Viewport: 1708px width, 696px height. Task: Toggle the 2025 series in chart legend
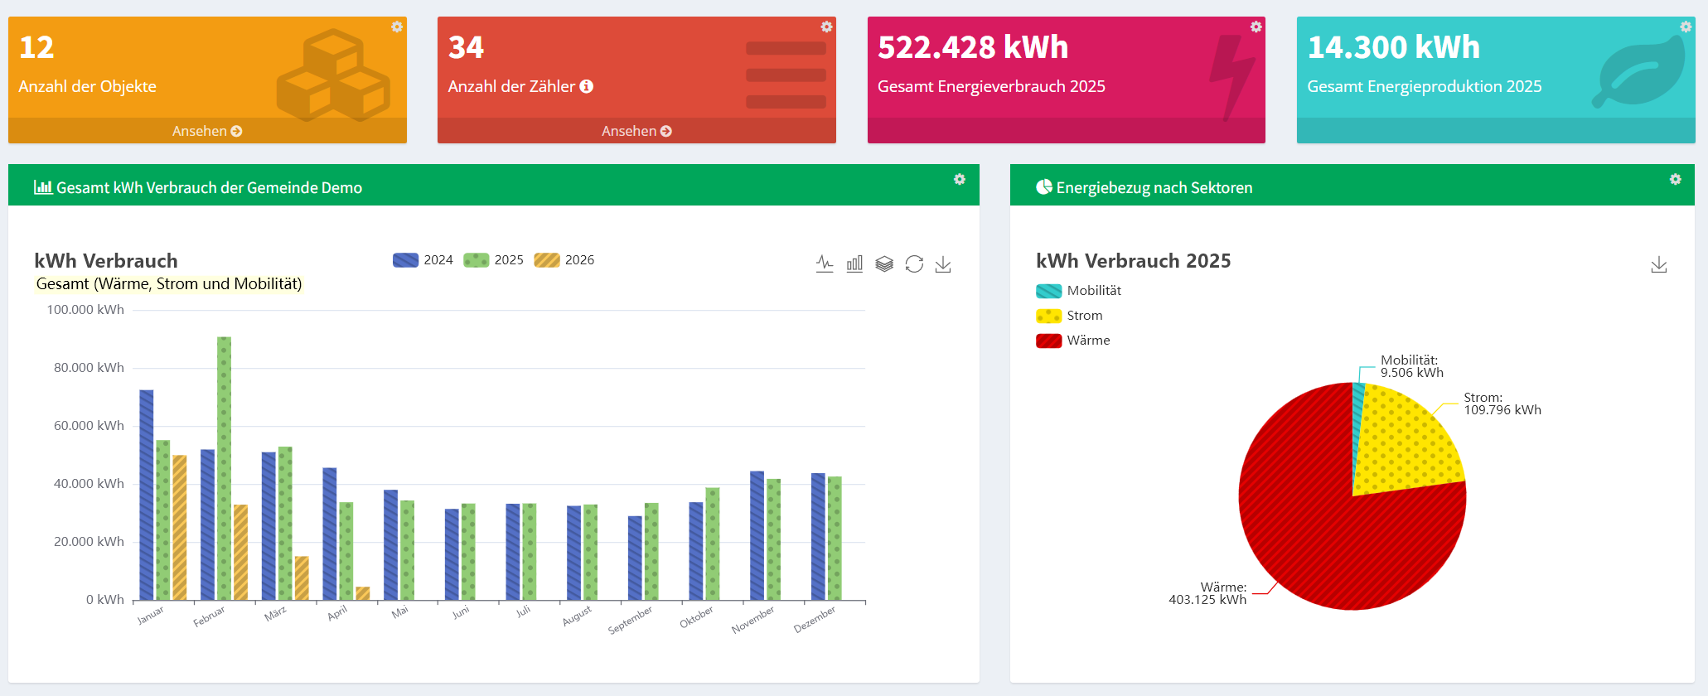tap(493, 260)
